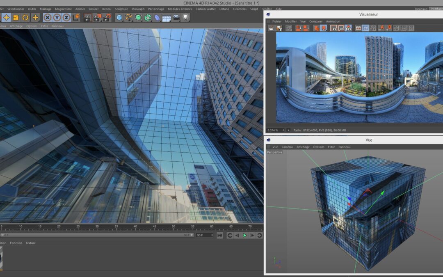The height and width of the screenshot is (277, 443).
Task: Open the MoGraph menu
Action: (x=138, y=9)
